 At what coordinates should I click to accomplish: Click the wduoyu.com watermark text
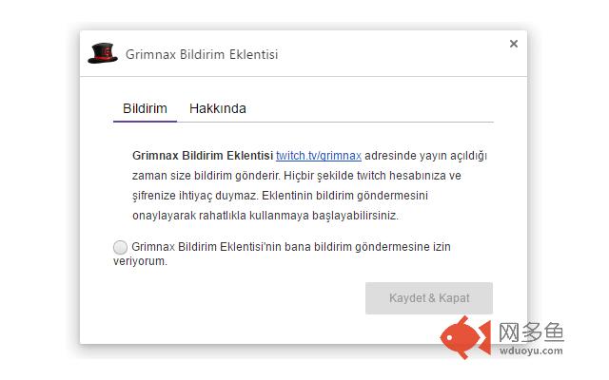531,351
